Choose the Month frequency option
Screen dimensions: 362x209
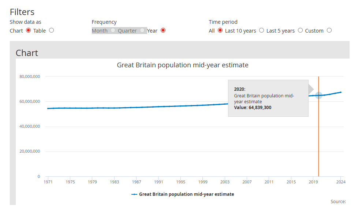[113, 30]
